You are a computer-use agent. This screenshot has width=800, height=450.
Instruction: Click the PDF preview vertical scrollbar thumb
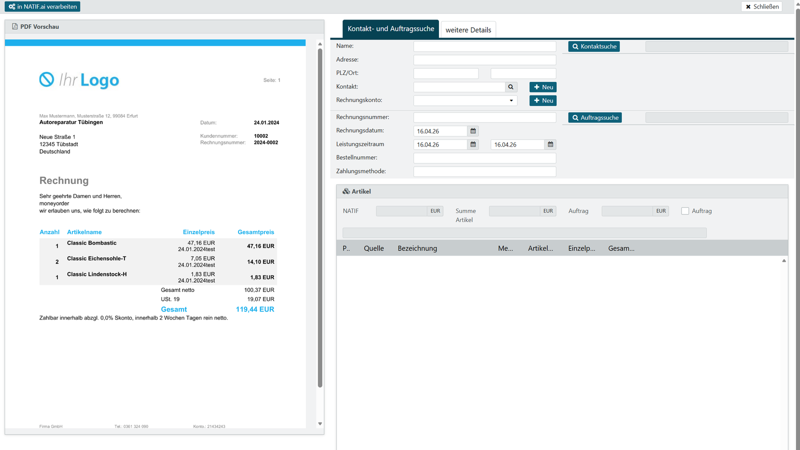(x=320, y=217)
